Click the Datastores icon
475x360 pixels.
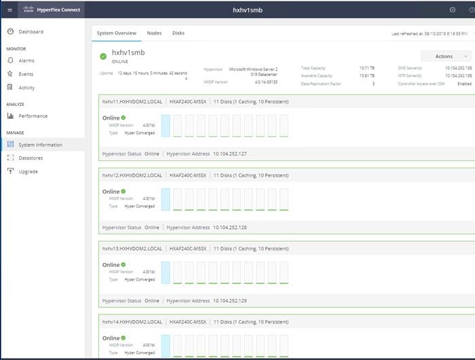11,158
